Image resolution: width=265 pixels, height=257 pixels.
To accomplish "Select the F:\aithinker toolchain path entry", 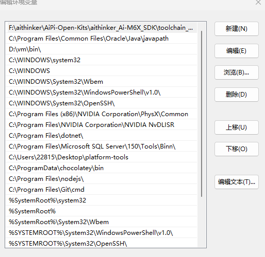I will pos(102,28).
